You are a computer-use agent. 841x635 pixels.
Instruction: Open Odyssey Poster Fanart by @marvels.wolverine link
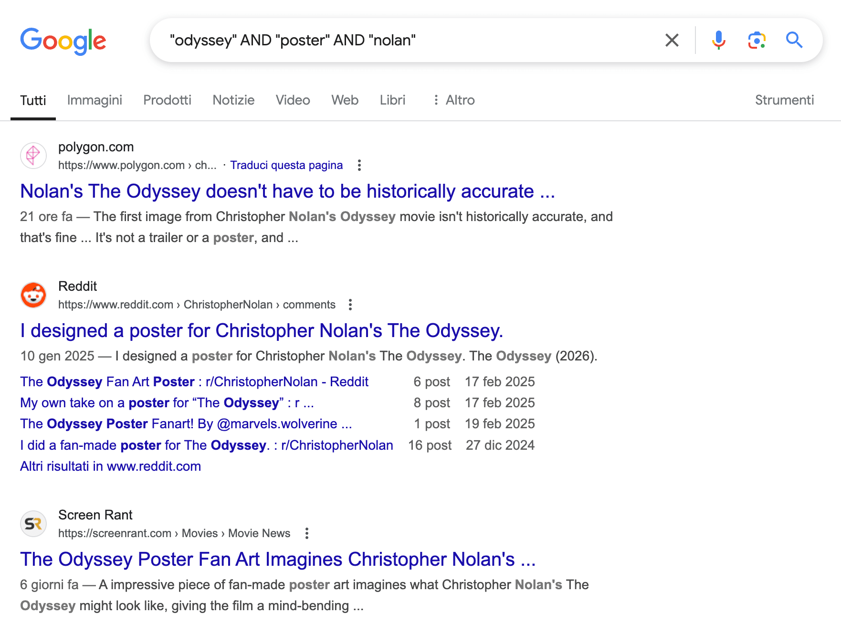186,424
